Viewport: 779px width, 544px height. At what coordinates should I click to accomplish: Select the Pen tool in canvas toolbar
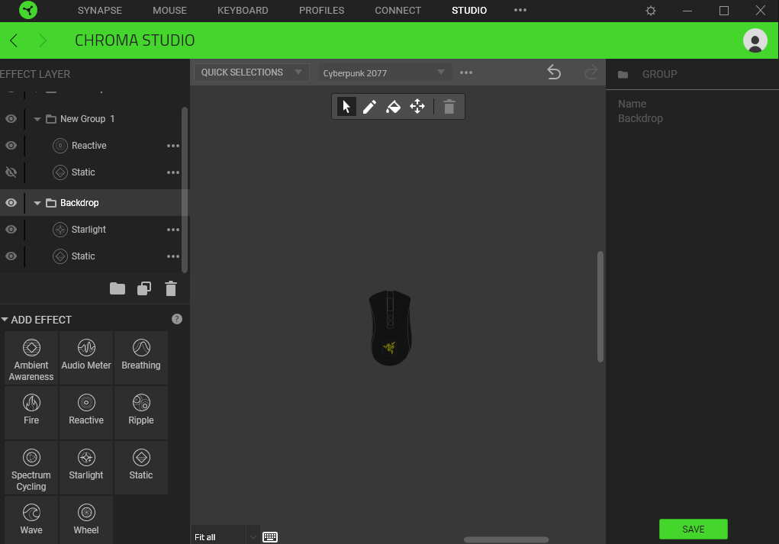click(369, 107)
